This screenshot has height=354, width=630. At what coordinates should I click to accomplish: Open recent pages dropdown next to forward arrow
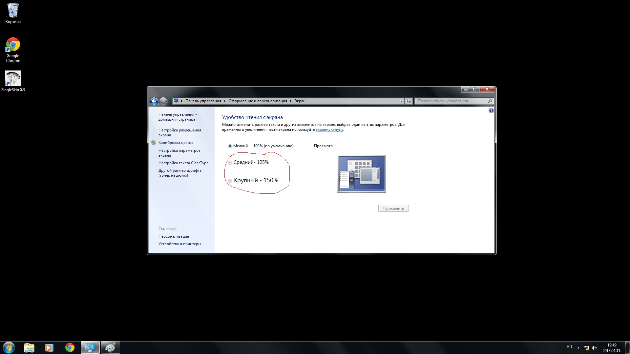coord(170,101)
